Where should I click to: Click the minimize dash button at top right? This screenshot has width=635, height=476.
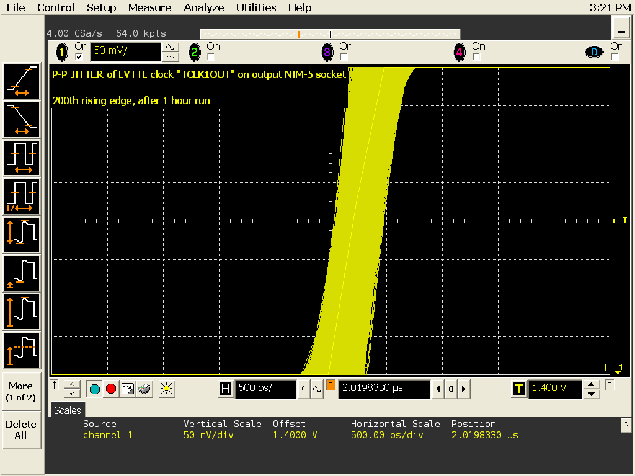(x=621, y=29)
